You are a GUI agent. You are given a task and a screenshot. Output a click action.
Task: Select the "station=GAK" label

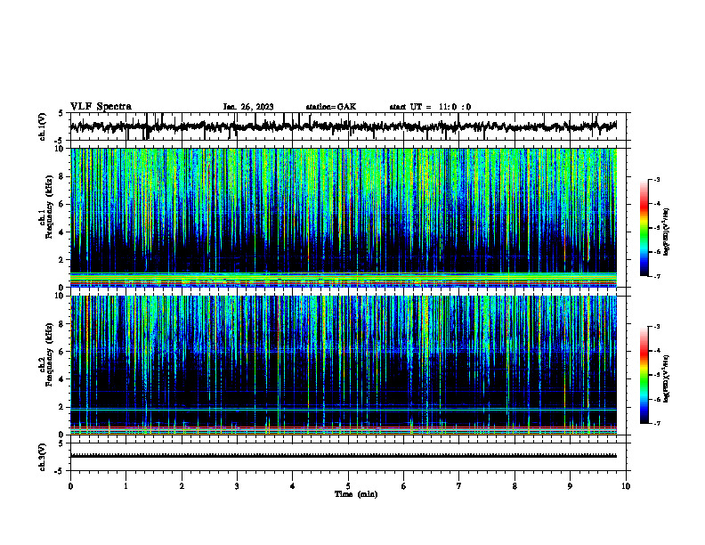point(331,107)
